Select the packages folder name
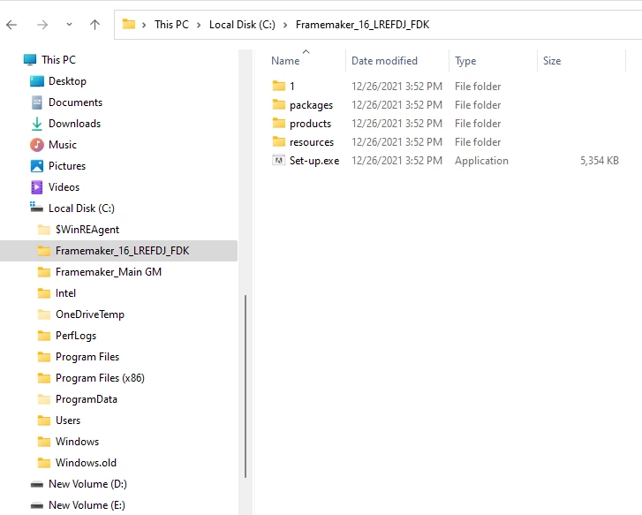 point(311,105)
